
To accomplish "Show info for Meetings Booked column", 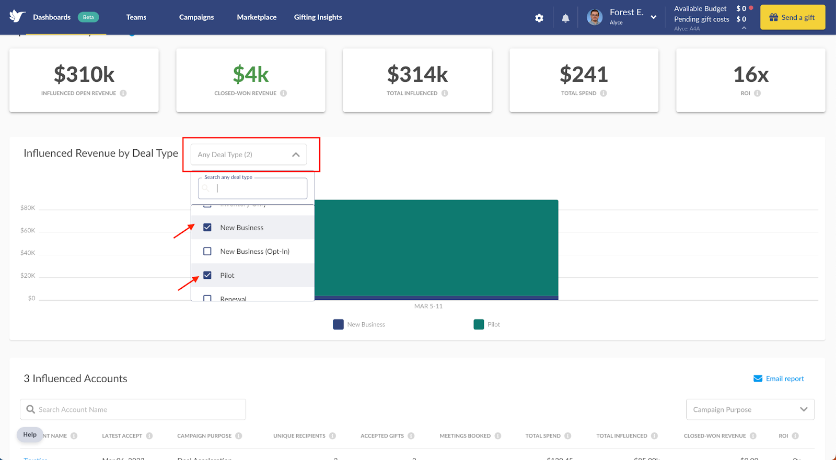I will 498,436.
